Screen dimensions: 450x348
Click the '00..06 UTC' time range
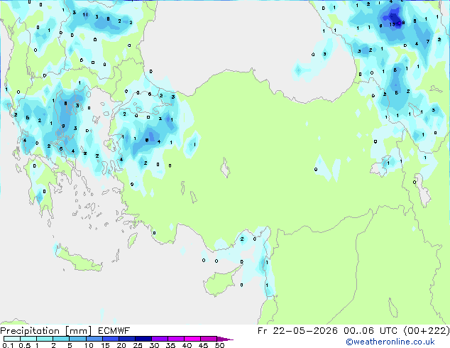[371, 331]
